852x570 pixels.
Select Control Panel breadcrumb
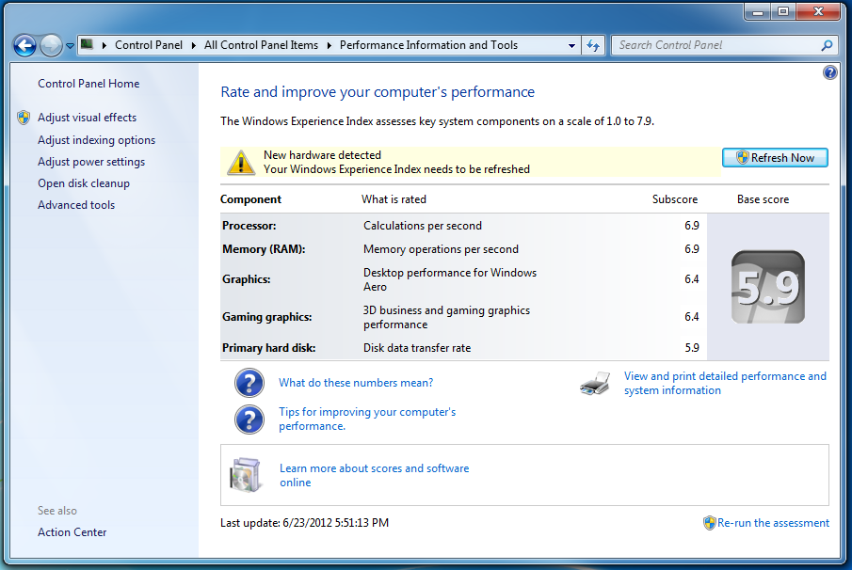pos(149,45)
